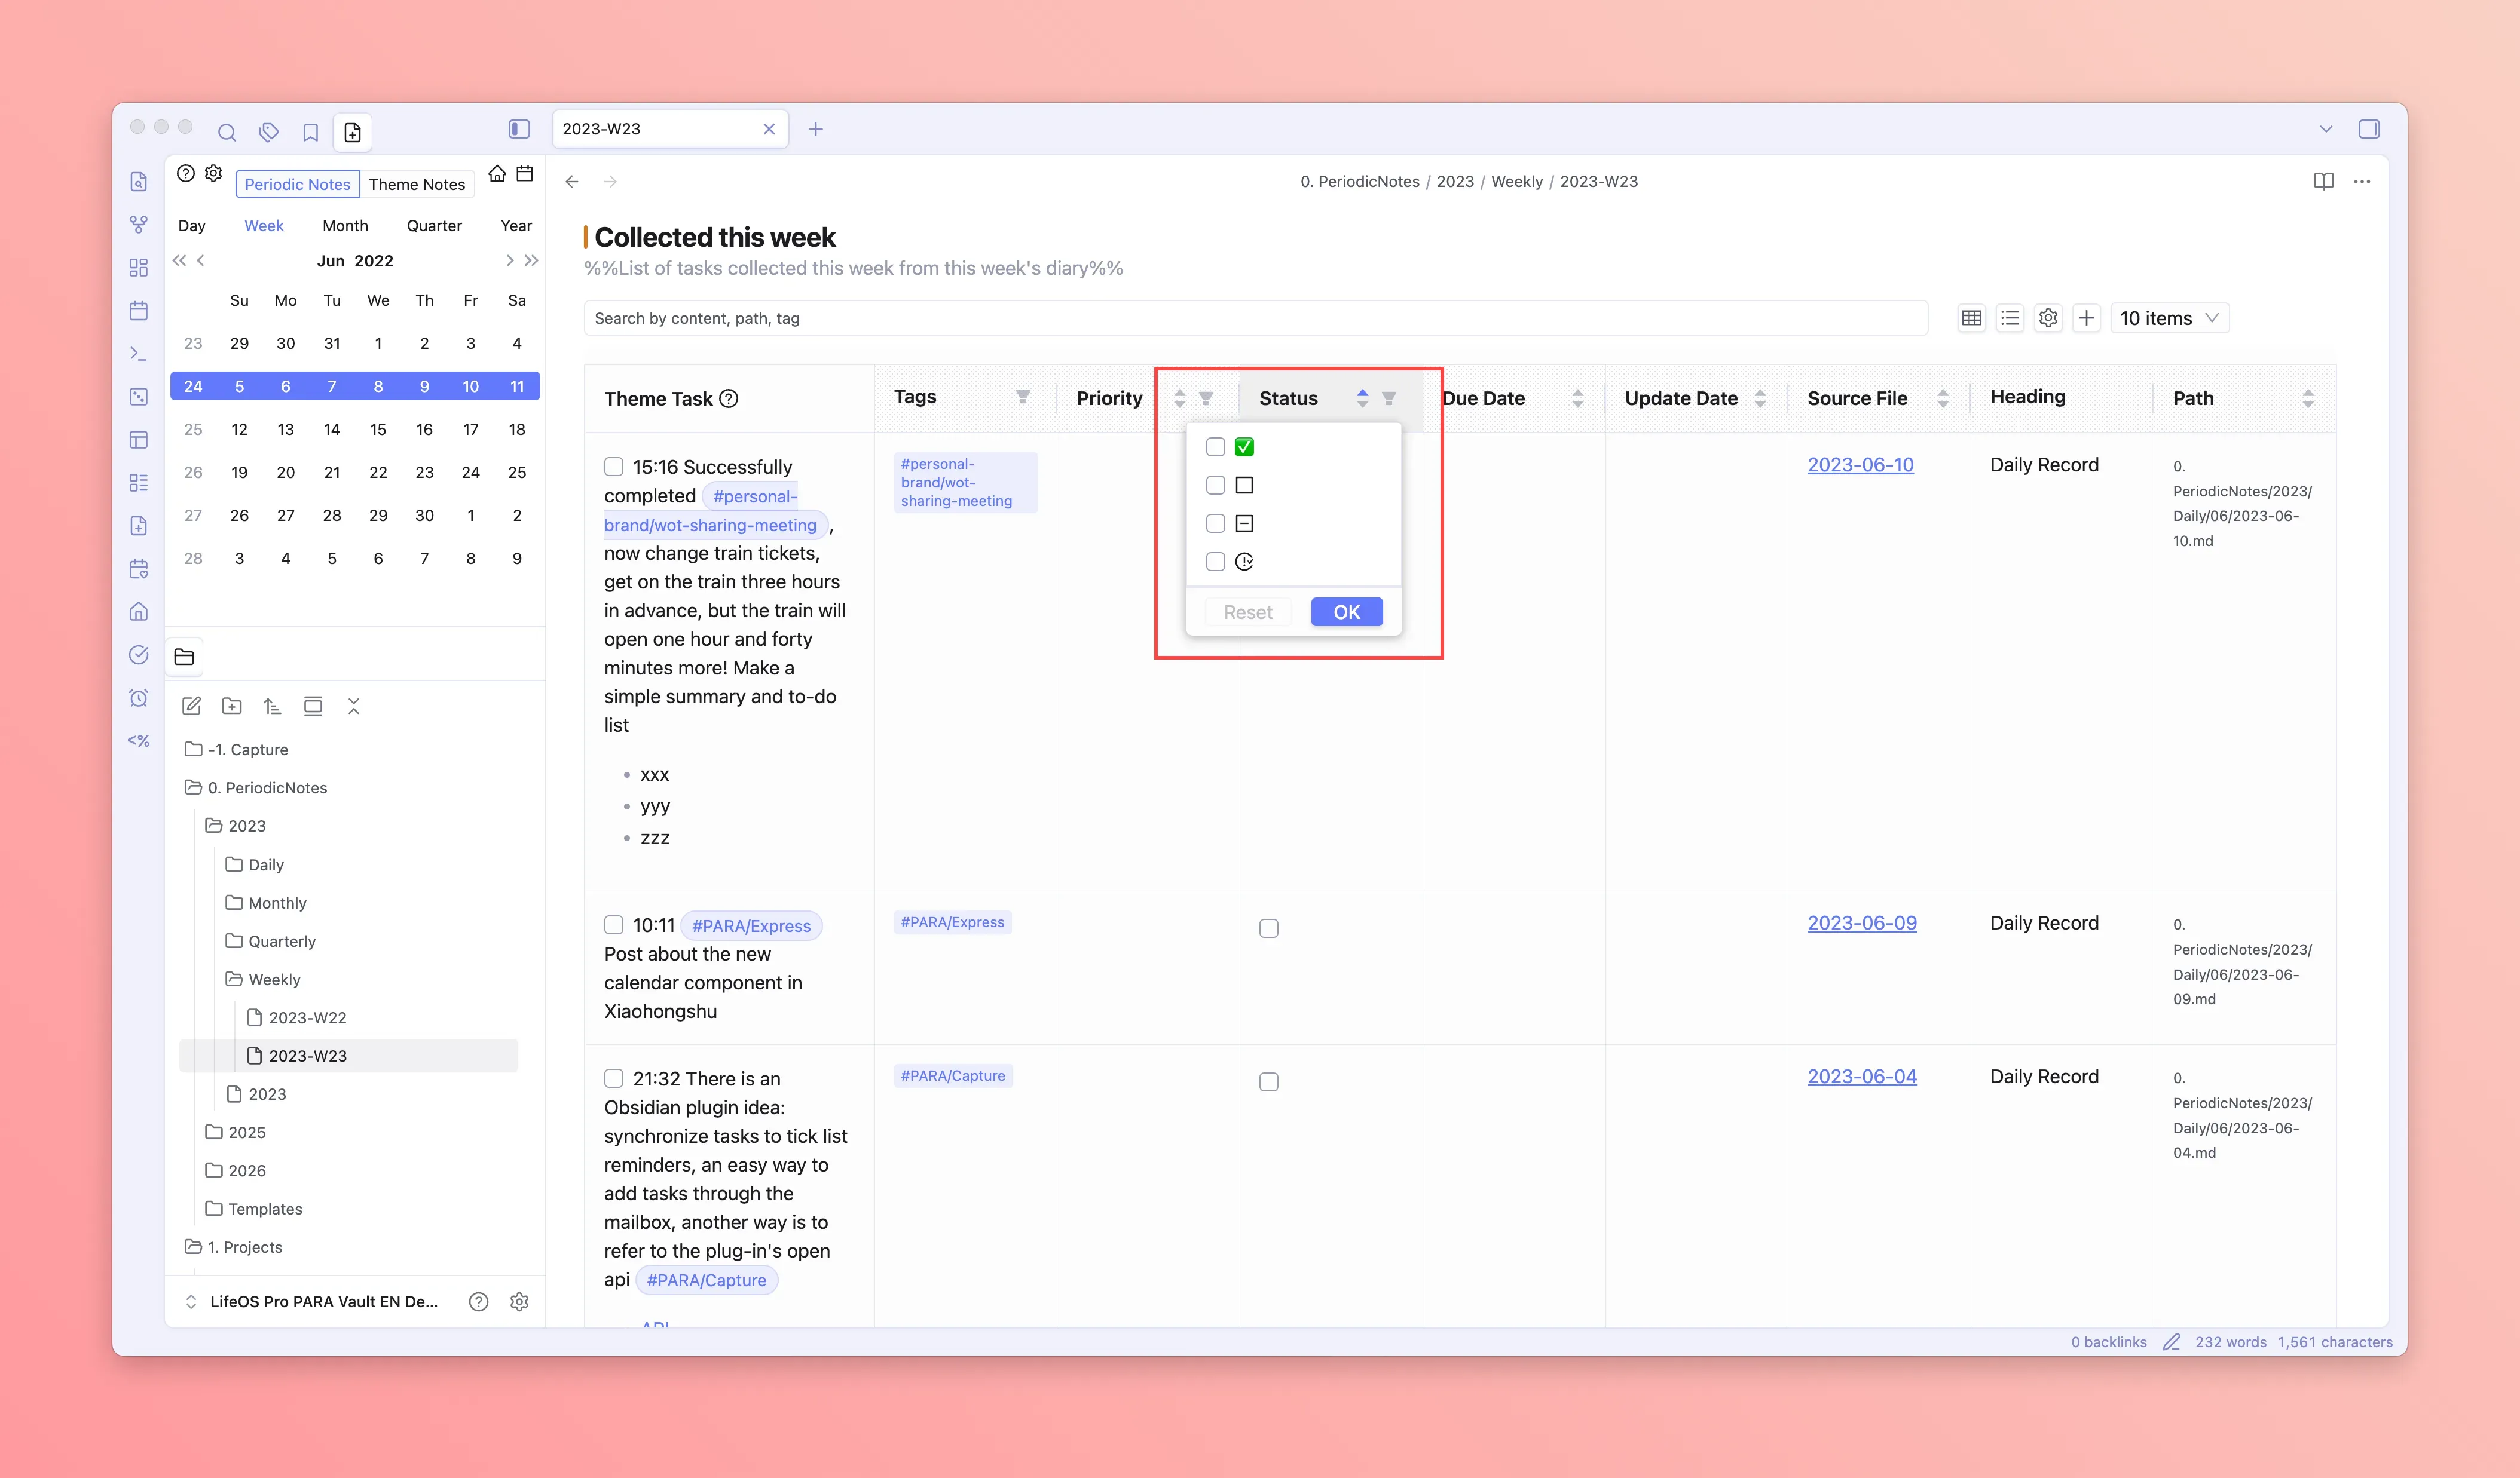
Task: Click the new note pencil icon
Action: (192, 707)
